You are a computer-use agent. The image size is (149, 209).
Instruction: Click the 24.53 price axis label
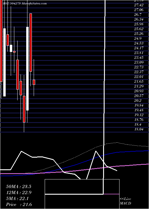[139, 43]
